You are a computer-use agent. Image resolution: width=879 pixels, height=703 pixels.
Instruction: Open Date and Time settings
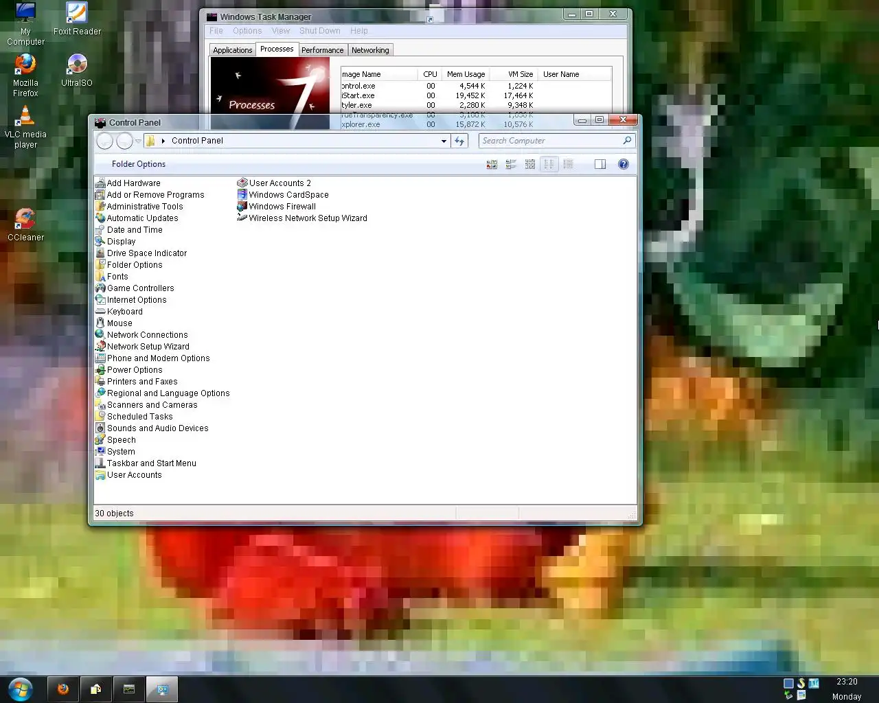point(129,230)
